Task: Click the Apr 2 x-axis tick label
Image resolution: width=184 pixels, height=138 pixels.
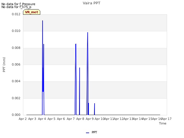Action: [x=23, y=119]
